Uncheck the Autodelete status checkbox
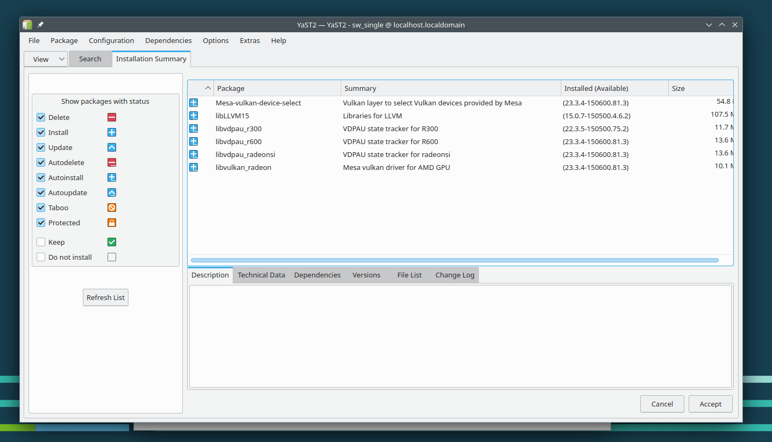Viewport: 772px width, 442px height. click(41, 162)
